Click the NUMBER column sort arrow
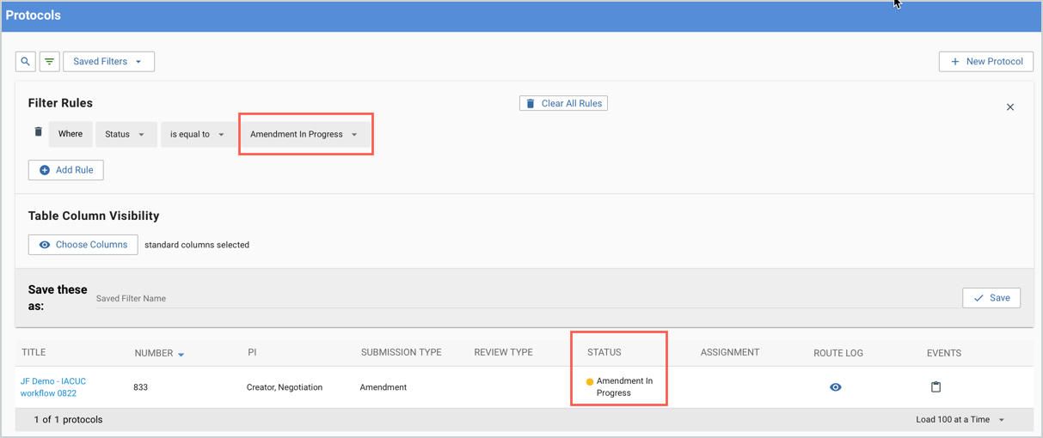This screenshot has height=438, width=1043. 181,354
